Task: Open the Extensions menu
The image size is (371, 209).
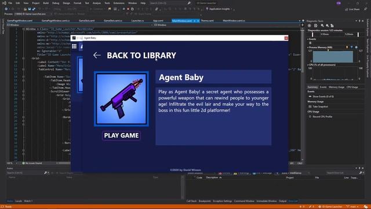Action: tap(119, 3)
